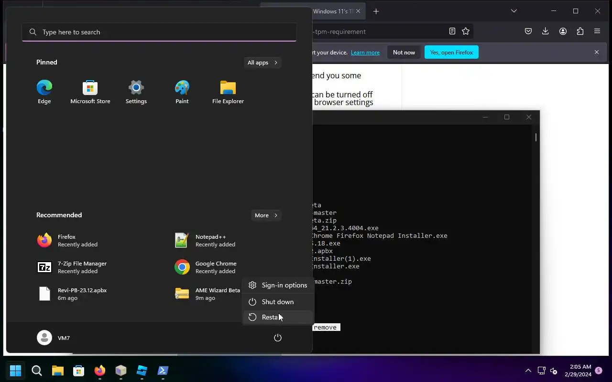This screenshot has width=612, height=382.
Task: Show Firefox downloads panel
Action: coord(546,31)
